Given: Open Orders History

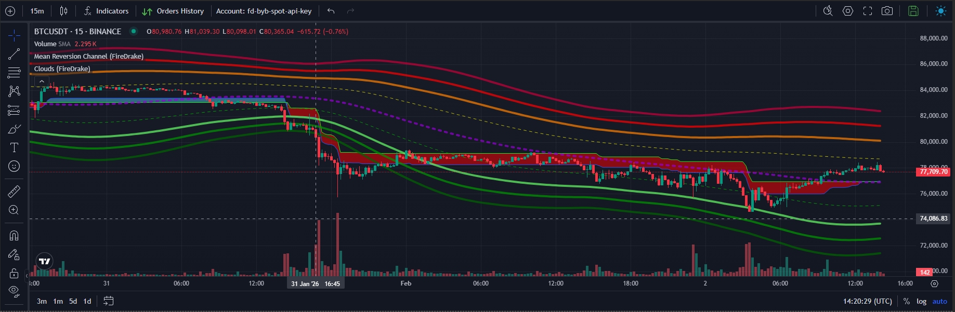Looking at the screenshot, I should 173,11.
